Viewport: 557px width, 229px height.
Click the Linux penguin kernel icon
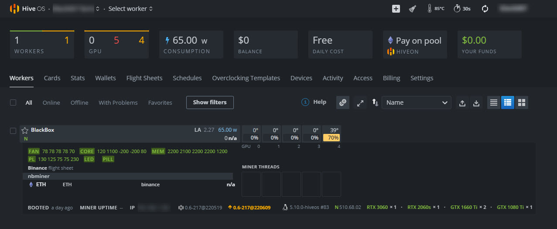pyautogui.click(x=285, y=207)
